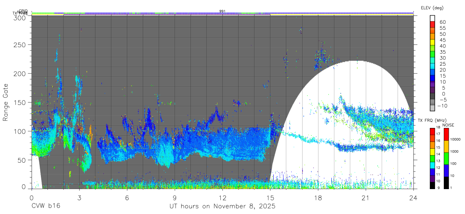Click the x-axis hour tick label '3'
This screenshot has height=214, width=465.
pyautogui.click(x=79, y=197)
